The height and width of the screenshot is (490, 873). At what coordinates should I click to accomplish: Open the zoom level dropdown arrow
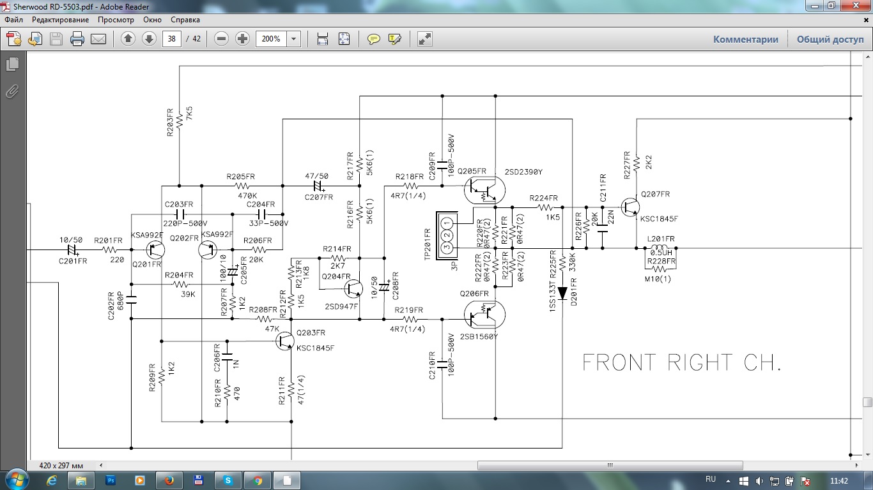[294, 39]
